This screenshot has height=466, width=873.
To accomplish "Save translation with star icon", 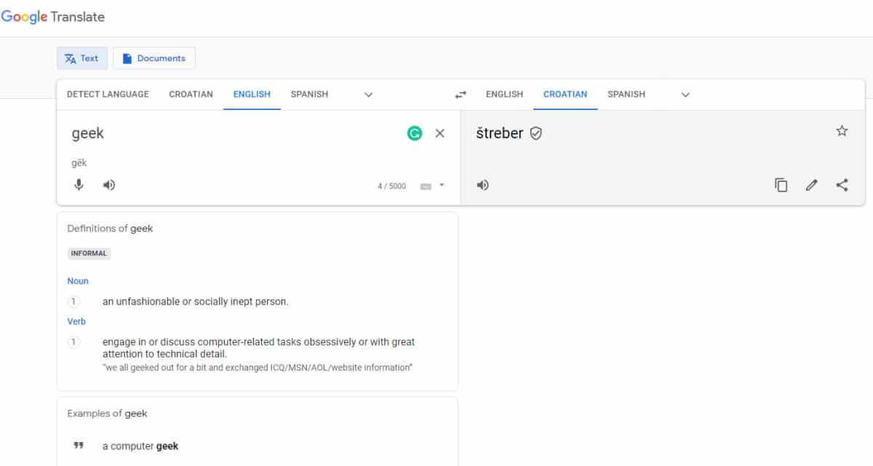I will point(842,131).
